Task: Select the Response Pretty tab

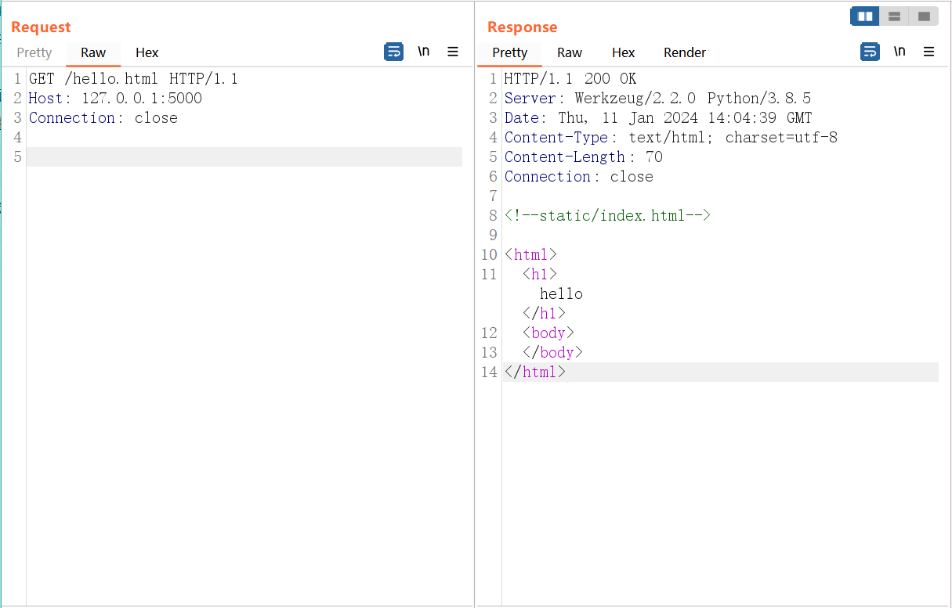Action: (509, 52)
